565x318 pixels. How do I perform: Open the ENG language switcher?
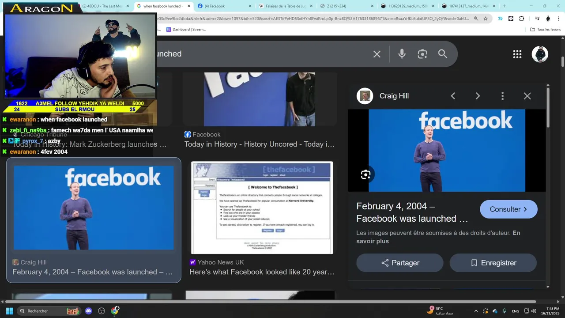[x=515, y=311]
